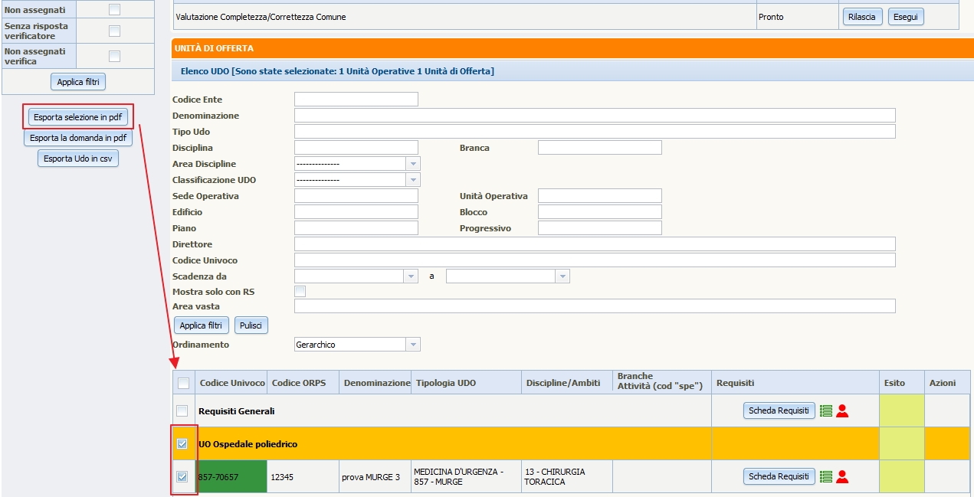974x497 pixels.
Task: Click green list icon in prova MURGE 3 row
Action: tap(825, 476)
